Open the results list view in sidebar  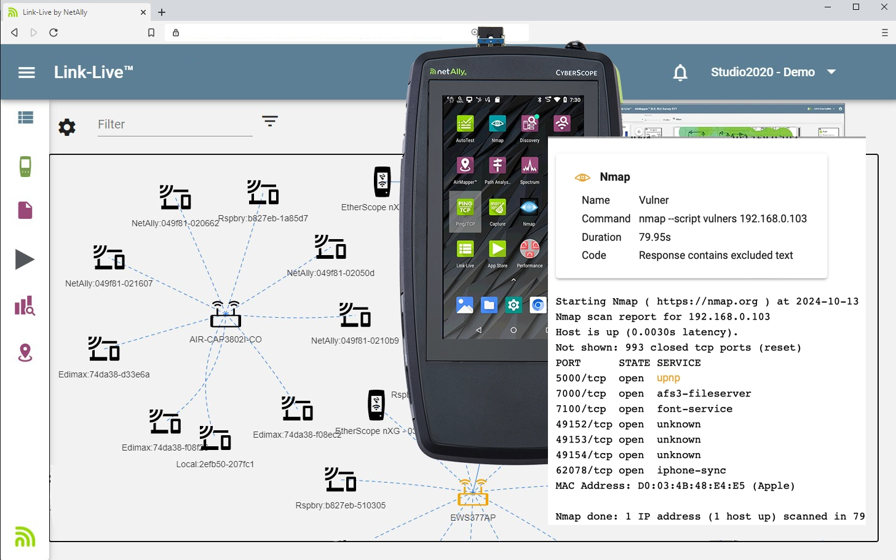pos(25,117)
